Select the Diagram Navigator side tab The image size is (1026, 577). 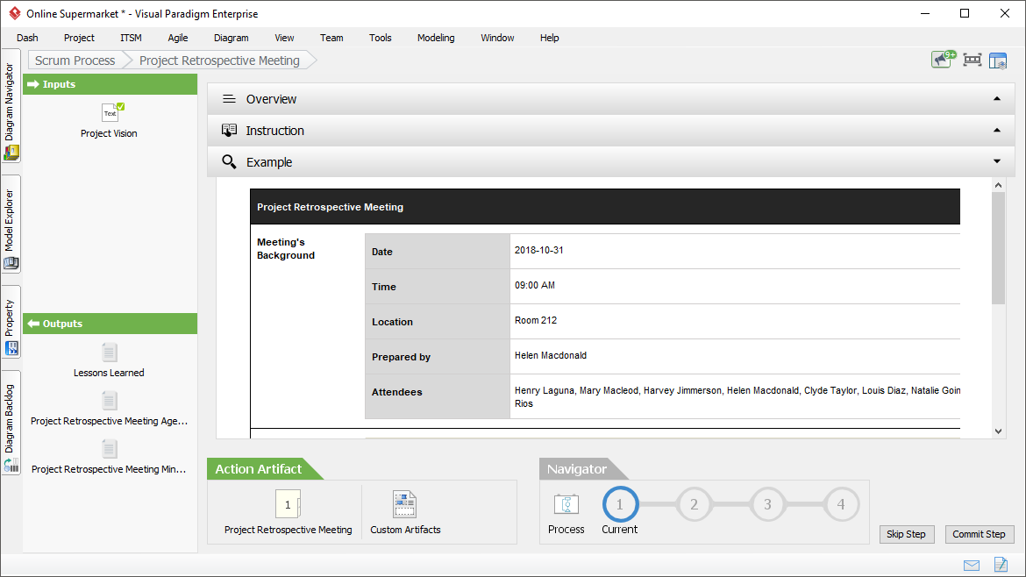(x=11, y=106)
